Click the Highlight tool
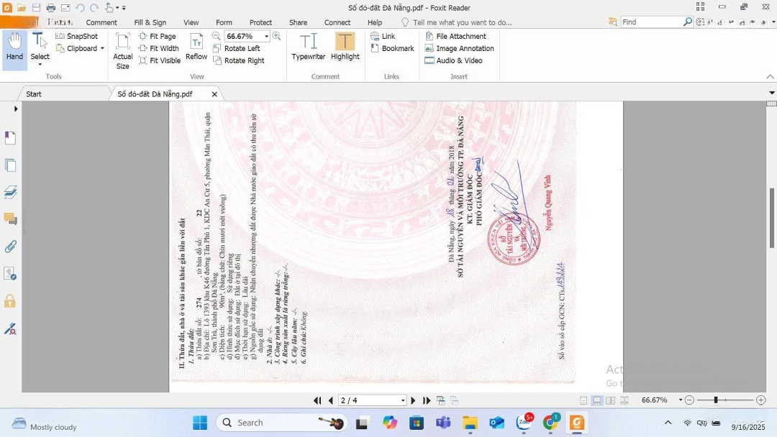 pyautogui.click(x=345, y=47)
